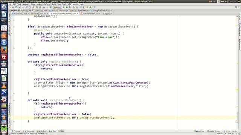This screenshot has width=241, height=135.
Task: Open the Navigate menu
Action: [x=26, y=4]
